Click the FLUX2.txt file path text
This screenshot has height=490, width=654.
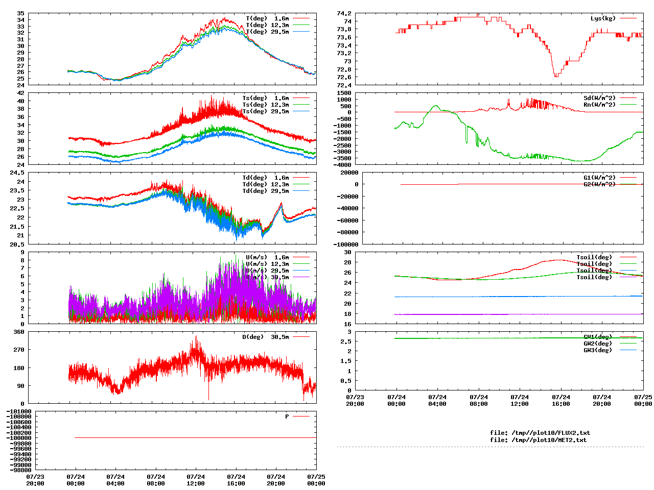pyautogui.click(x=540, y=433)
